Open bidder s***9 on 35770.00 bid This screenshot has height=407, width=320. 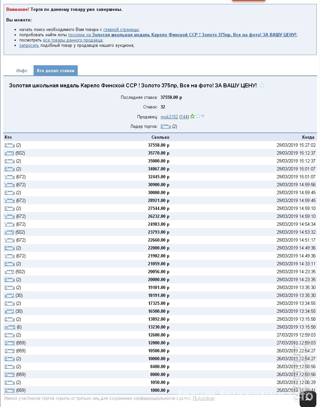(9, 153)
